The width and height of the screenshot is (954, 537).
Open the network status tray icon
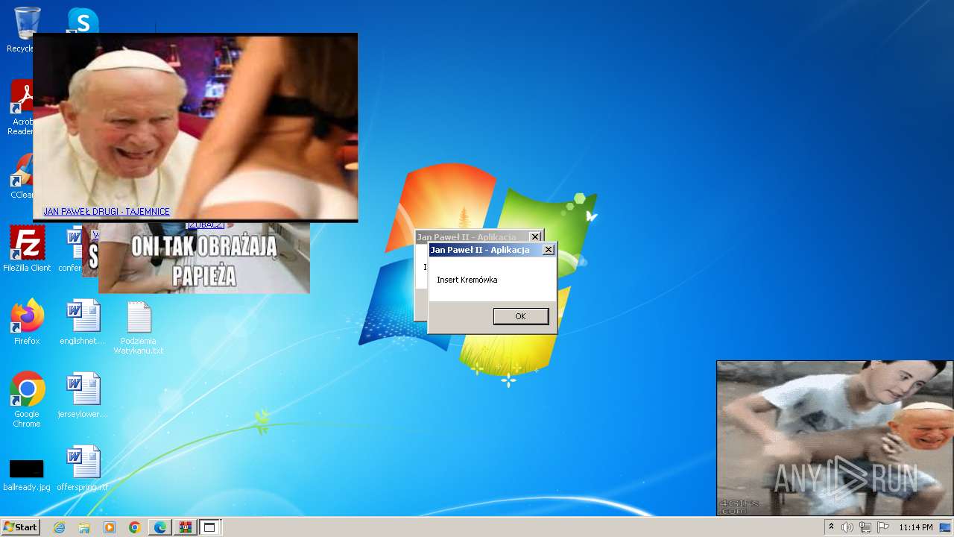tap(865, 527)
